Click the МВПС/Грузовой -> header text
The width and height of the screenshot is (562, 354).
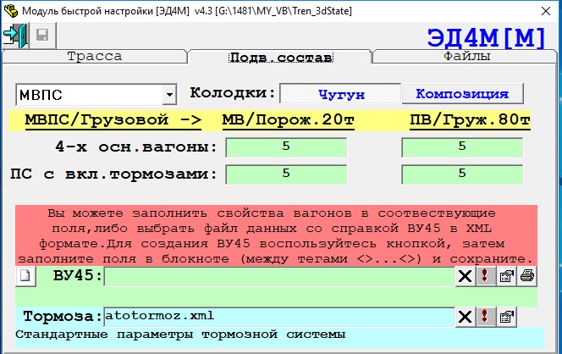[x=113, y=119]
